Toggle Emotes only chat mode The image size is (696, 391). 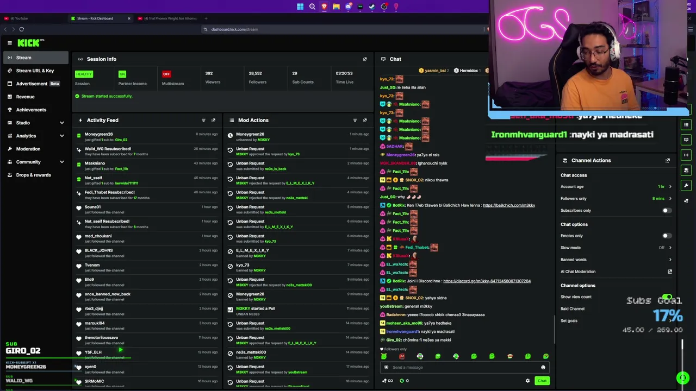point(666,236)
